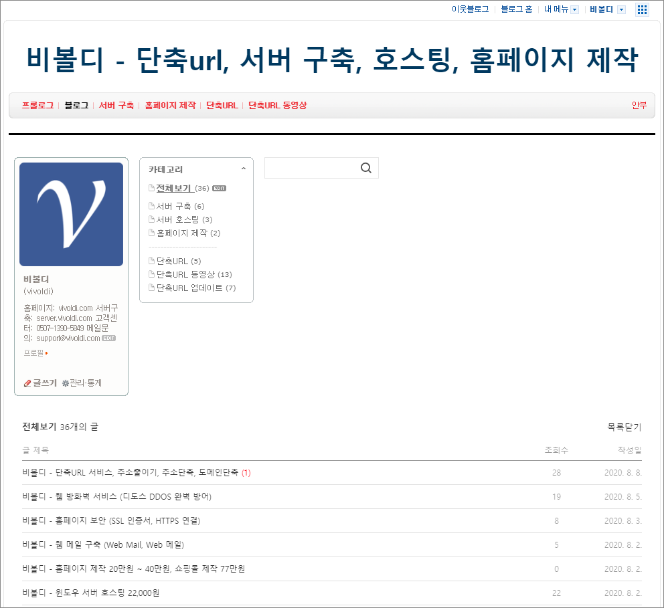Click the 2020. 8. 5. date cell

tap(623, 497)
